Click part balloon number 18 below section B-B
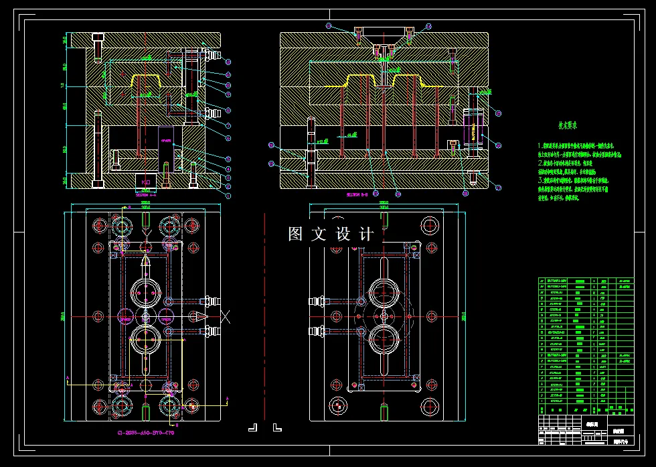Viewport: 656px width, 467px height. point(465,193)
